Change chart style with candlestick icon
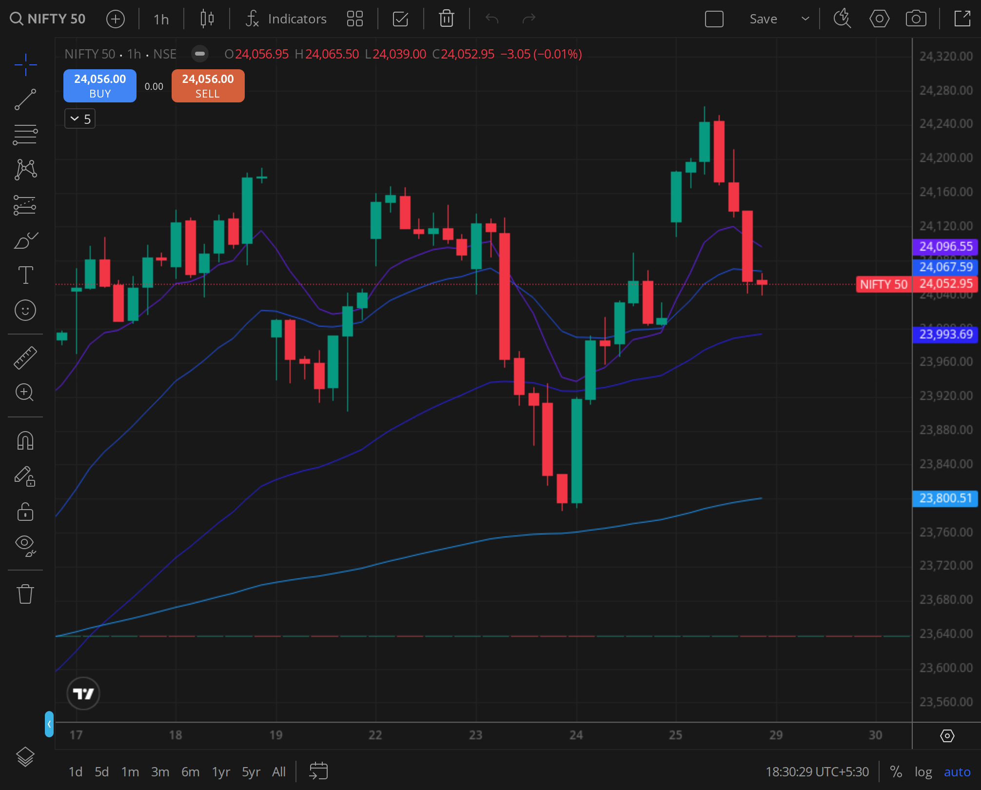 (207, 19)
